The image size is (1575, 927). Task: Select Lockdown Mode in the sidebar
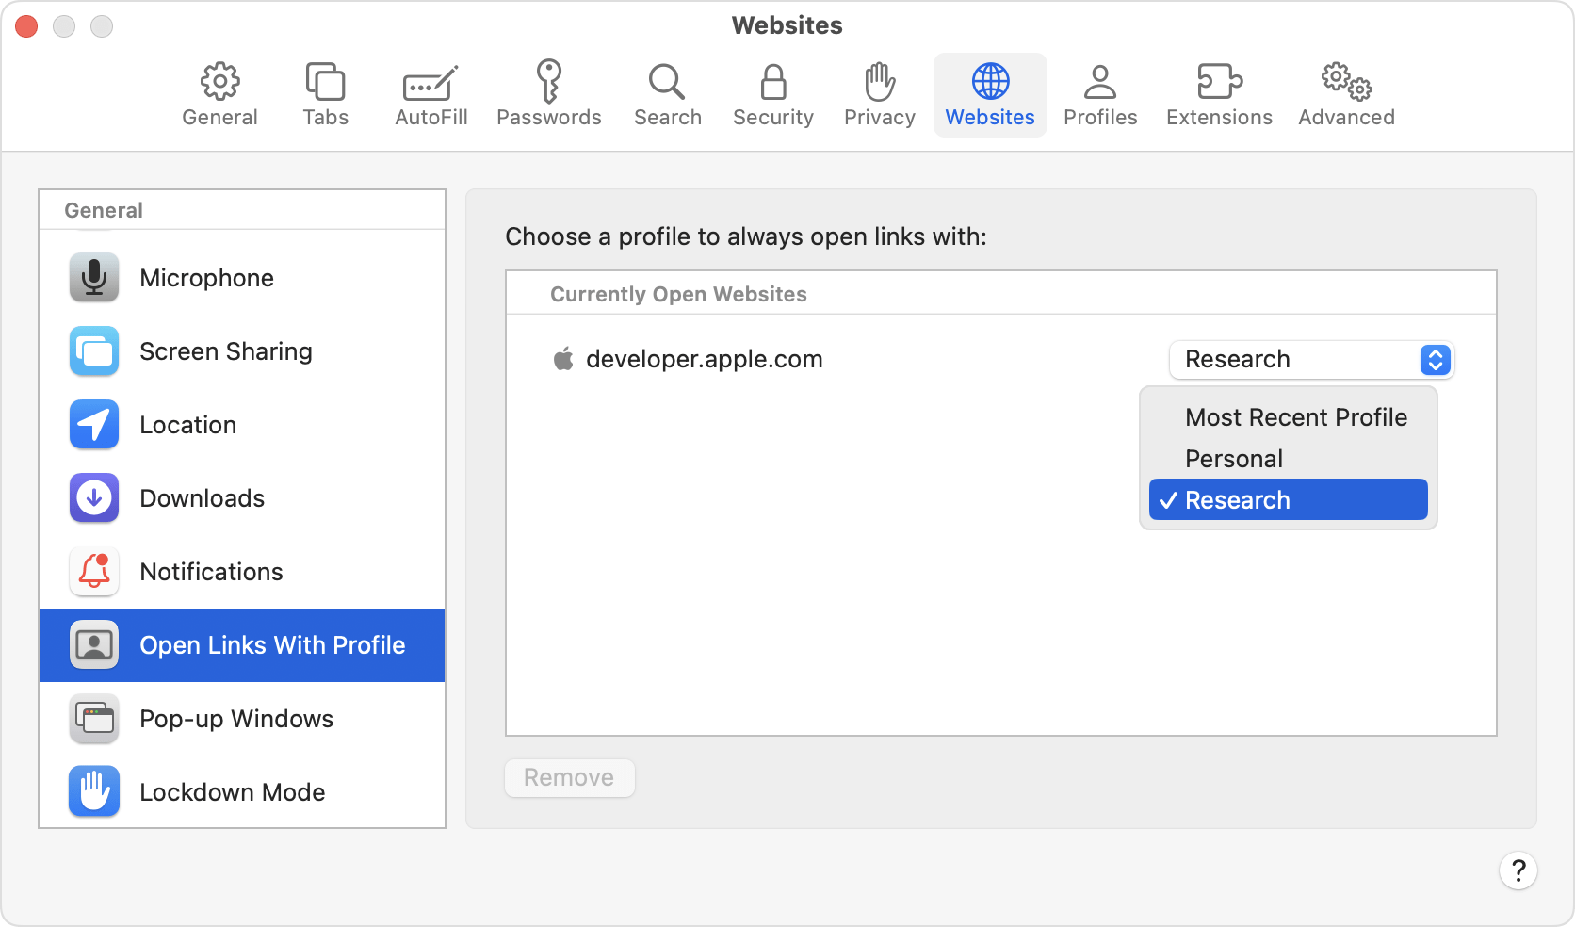click(x=232, y=791)
